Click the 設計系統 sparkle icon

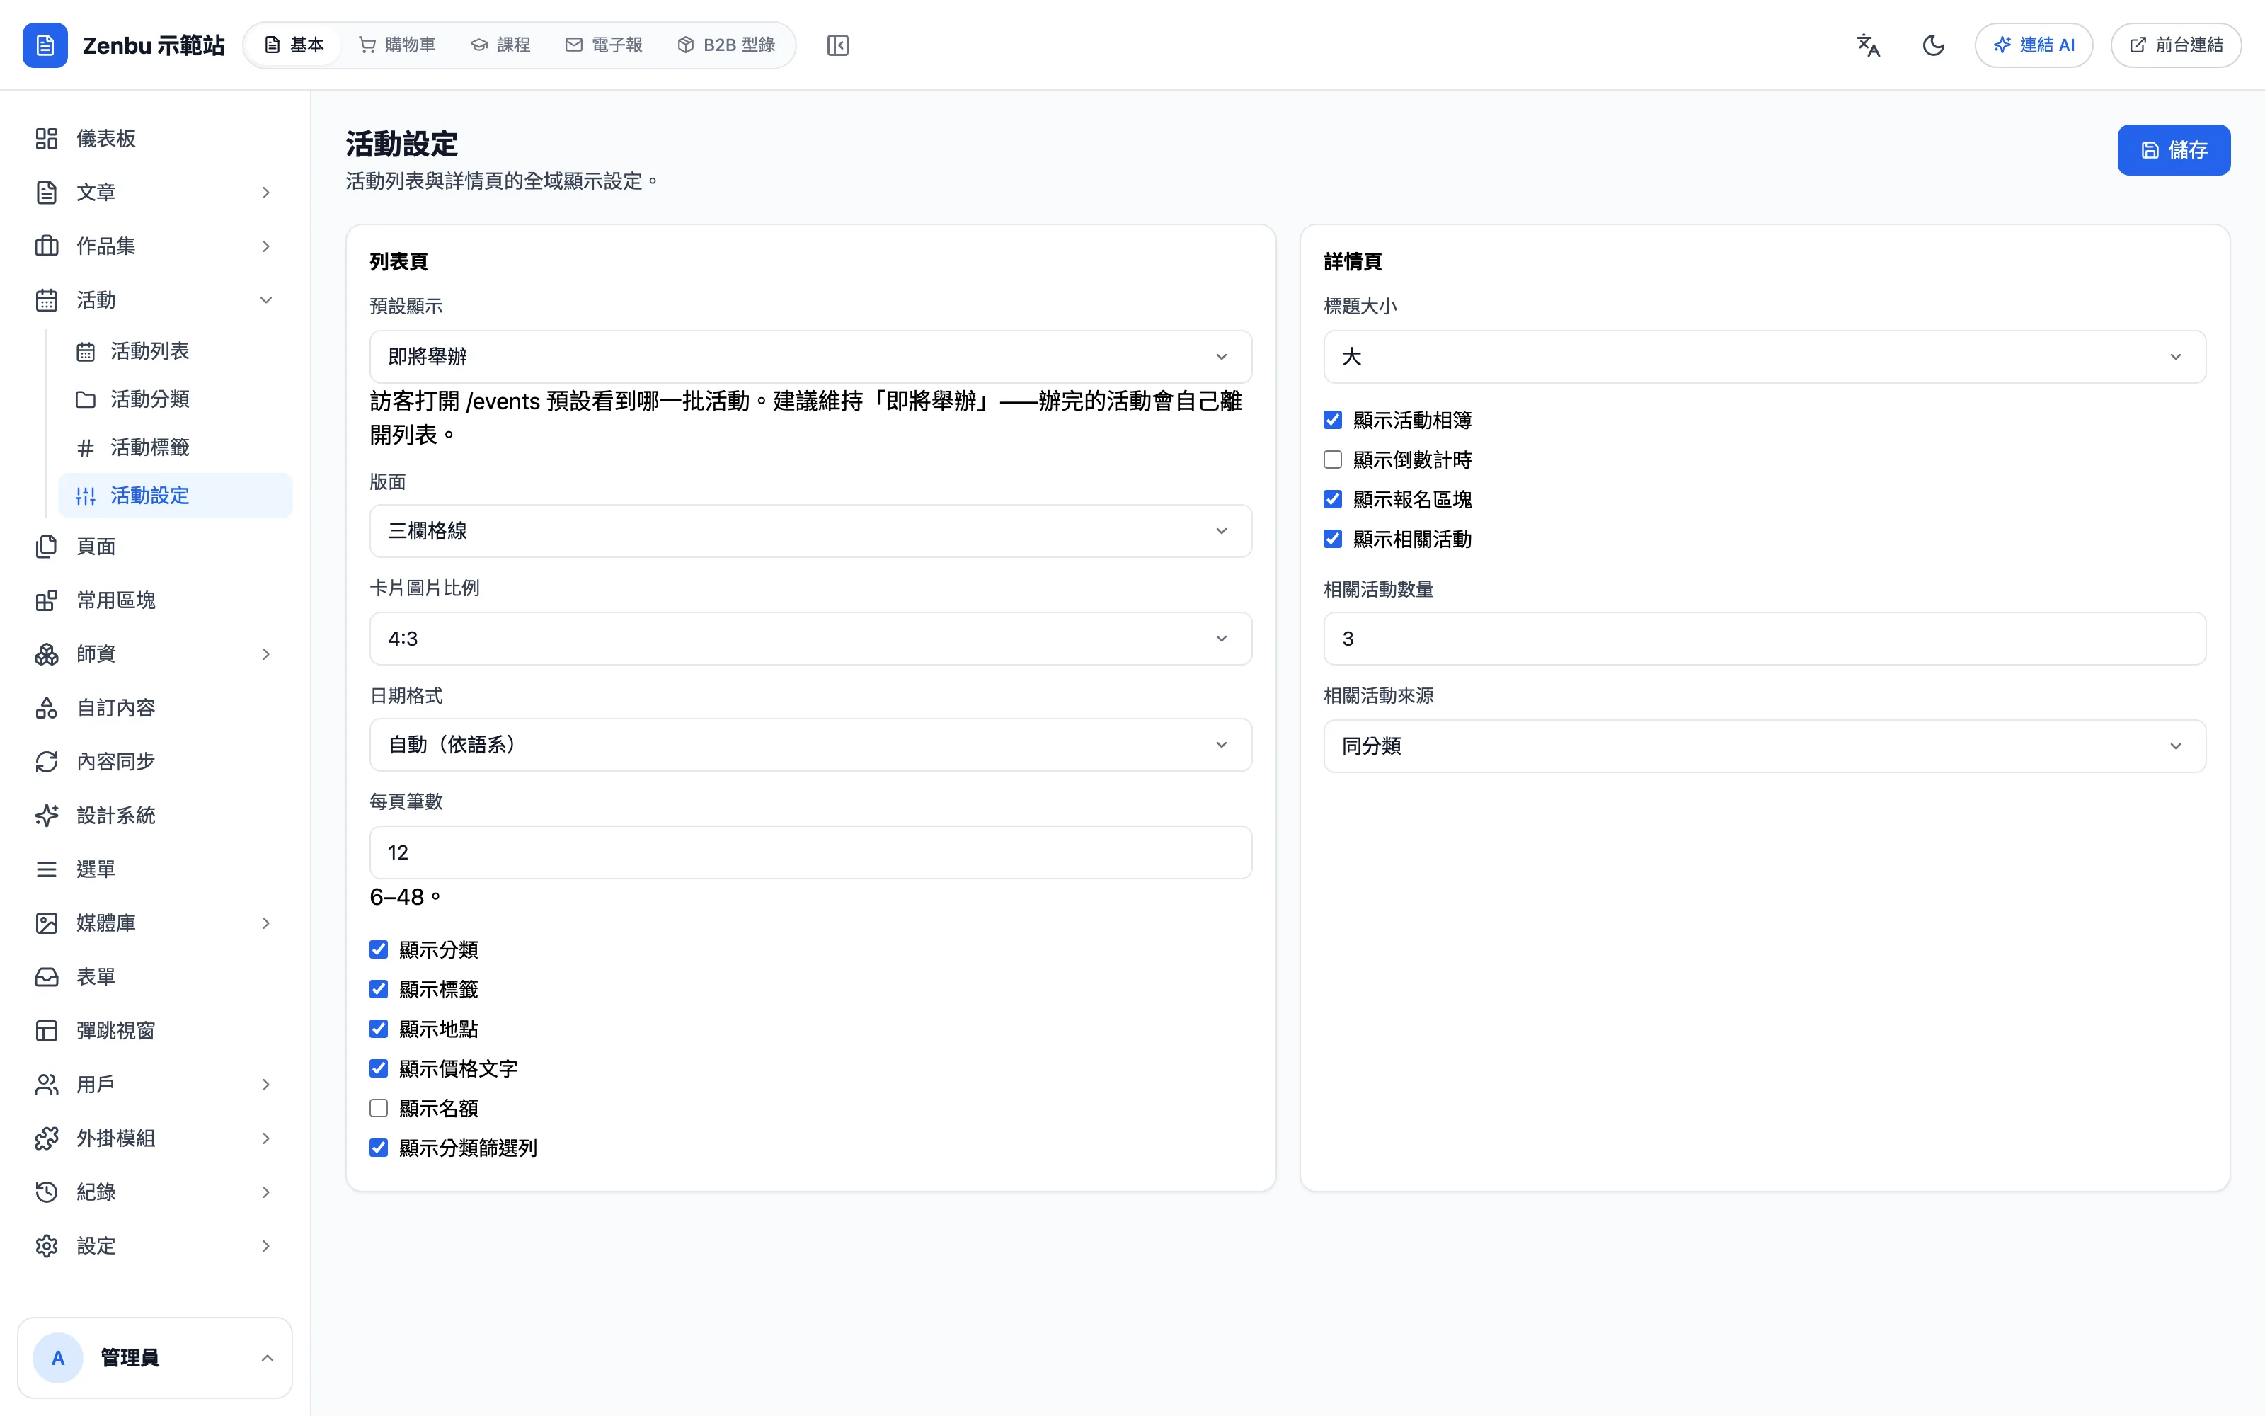click(x=47, y=816)
